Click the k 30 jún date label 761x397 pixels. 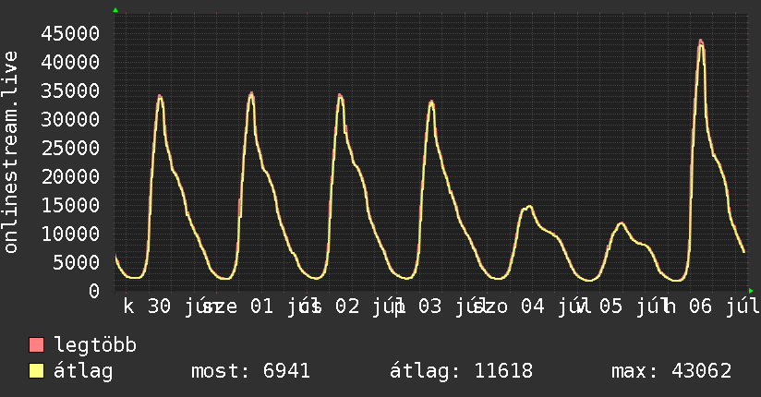(x=165, y=307)
